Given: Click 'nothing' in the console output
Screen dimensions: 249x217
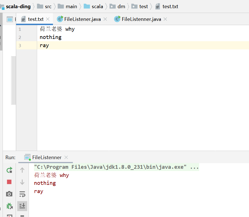Looking at the screenshot, I should pyautogui.click(x=45, y=183).
